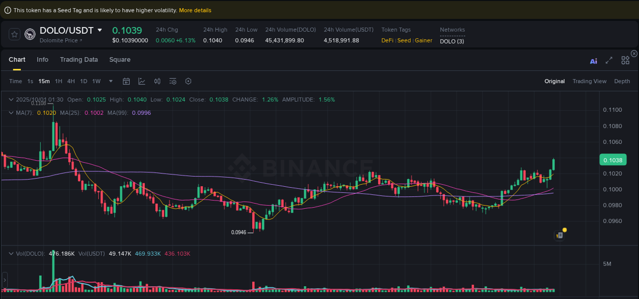Open the chart settings hexagon icon
639x299 pixels.
(188, 81)
